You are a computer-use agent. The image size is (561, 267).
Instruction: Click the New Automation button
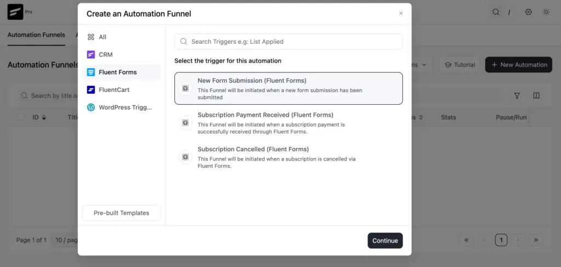(518, 65)
